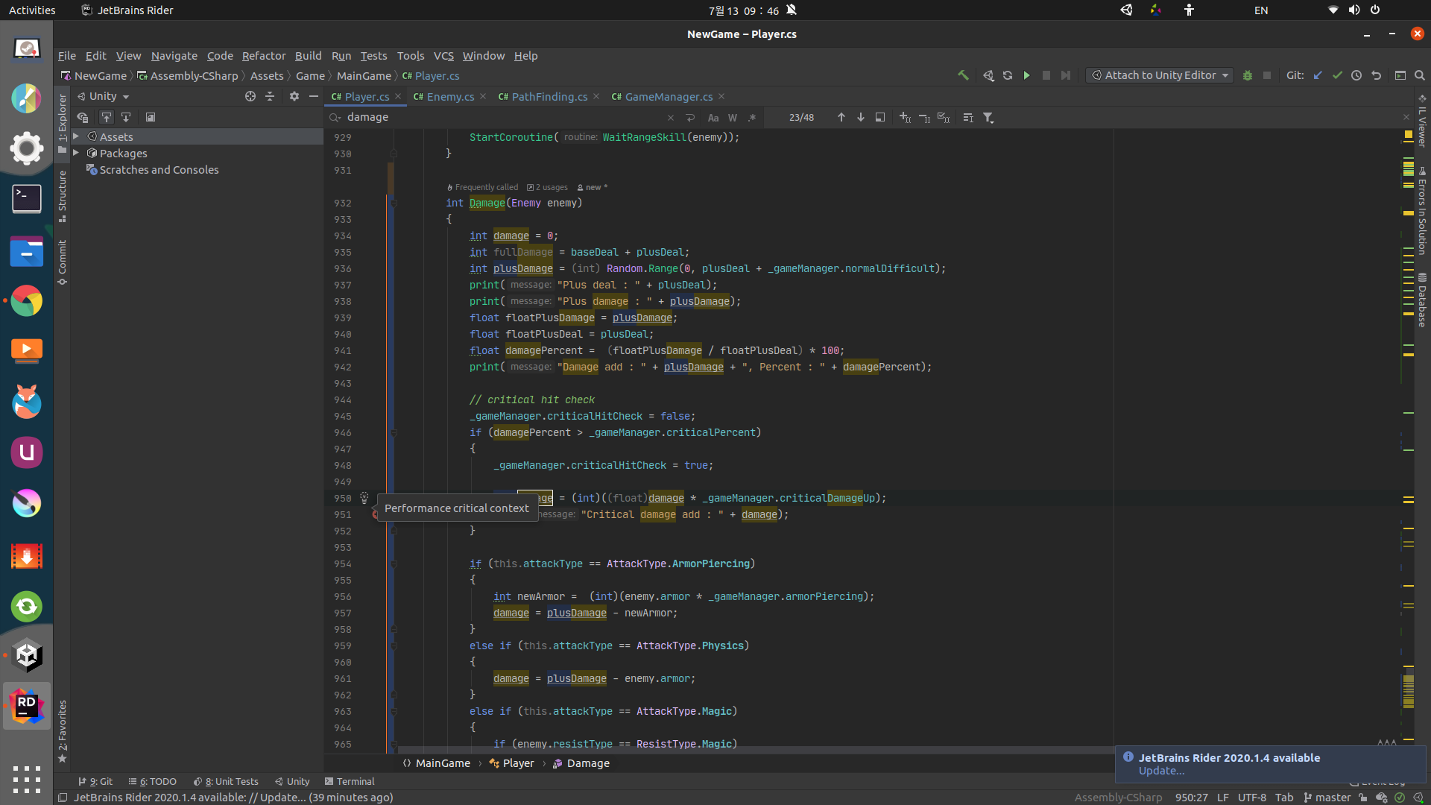Open the 9: Git tool window

[x=95, y=781]
